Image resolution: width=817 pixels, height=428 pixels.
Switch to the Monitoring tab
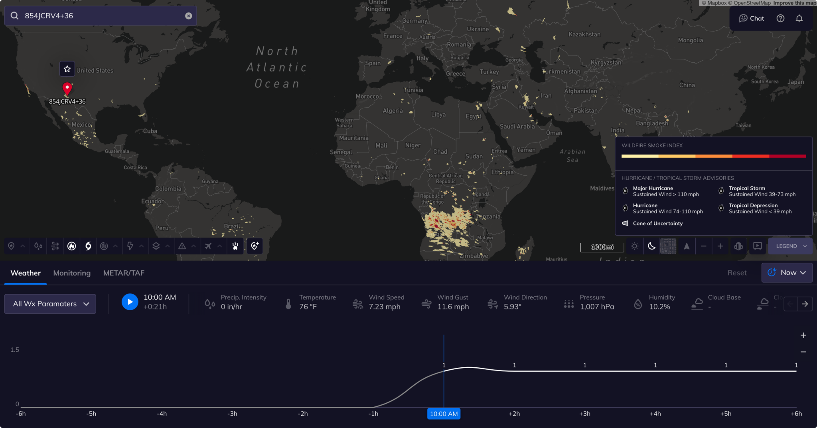pyautogui.click(x=71, y=273)
